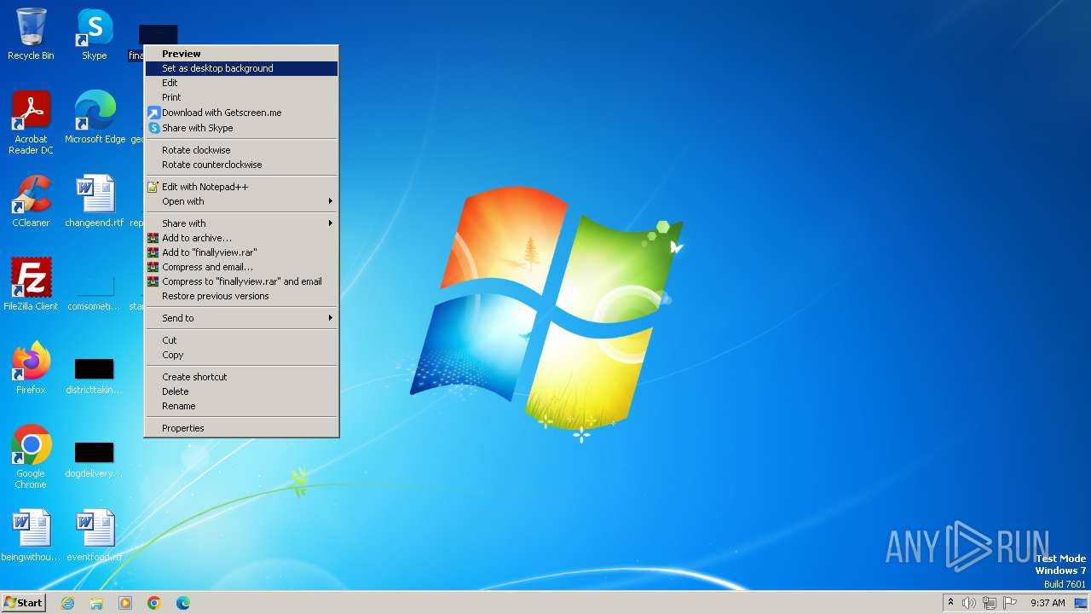Select the changeend.rtf document icon
This screenshot has width=1091, height=614.
pyautogui.click(x=95, y=201)
